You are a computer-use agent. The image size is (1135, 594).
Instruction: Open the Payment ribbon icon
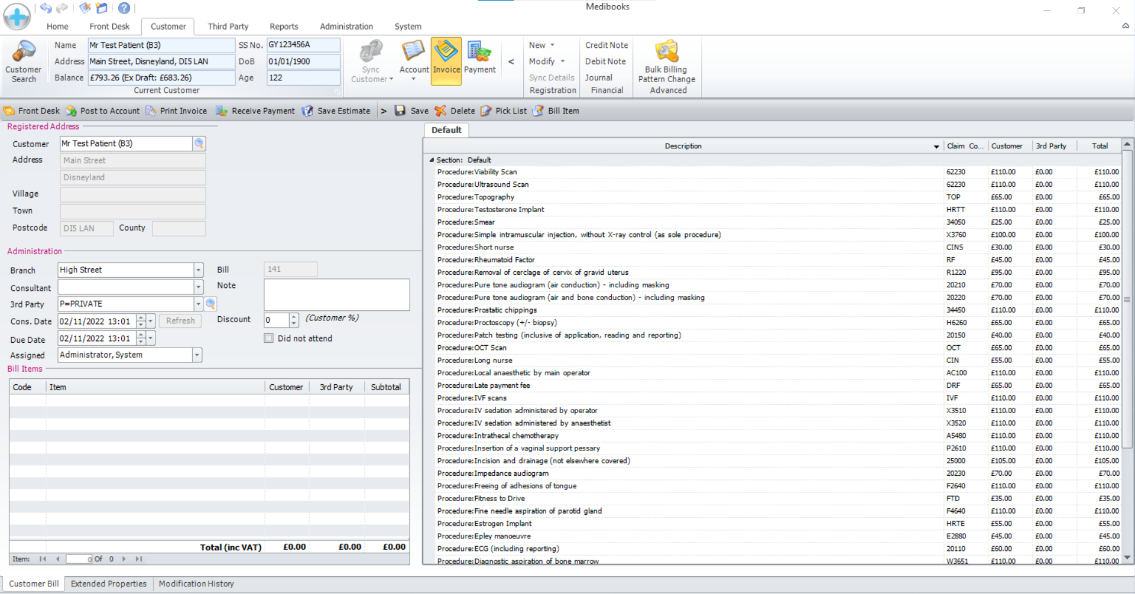(479, 58)
